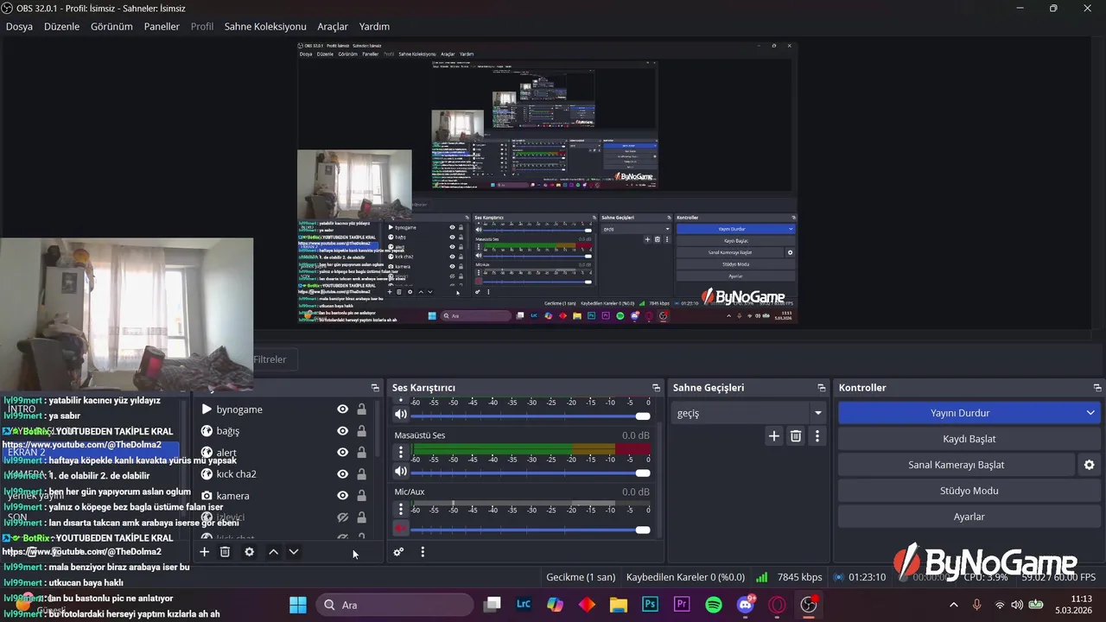Open the Düzenle menu
1106x622 pixels.
(x=61, y=27)
